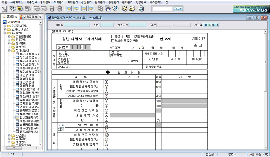
Task: Click the trash can delete icon
Action: [x=52, y=9]
